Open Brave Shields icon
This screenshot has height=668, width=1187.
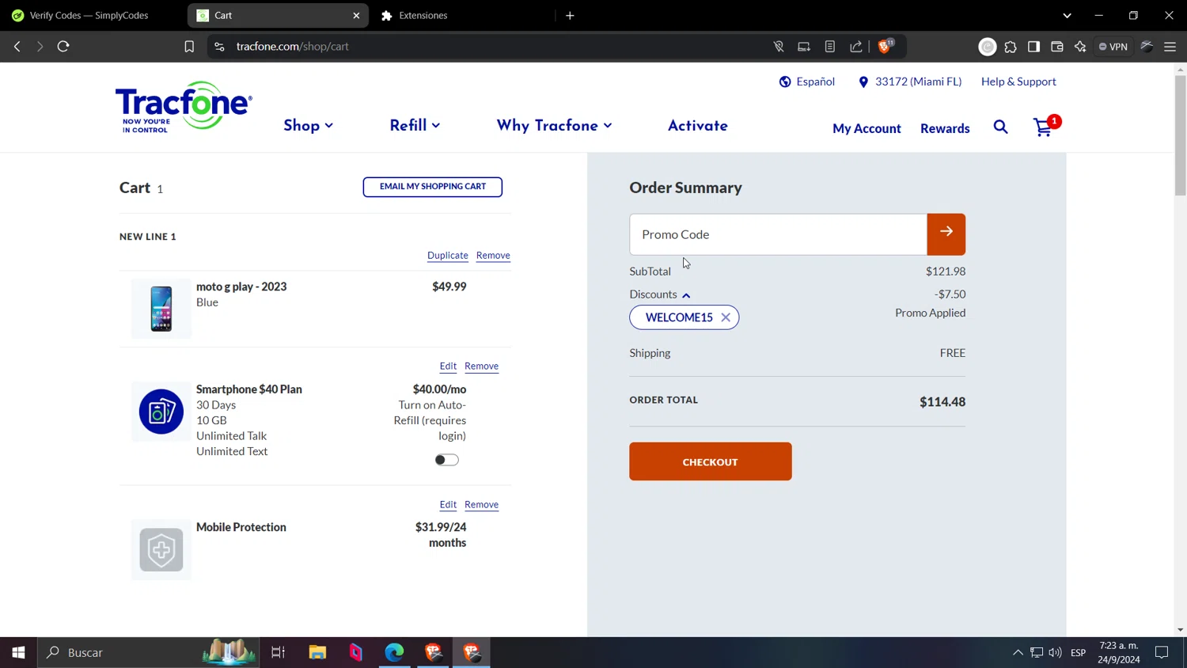point(885,47)
